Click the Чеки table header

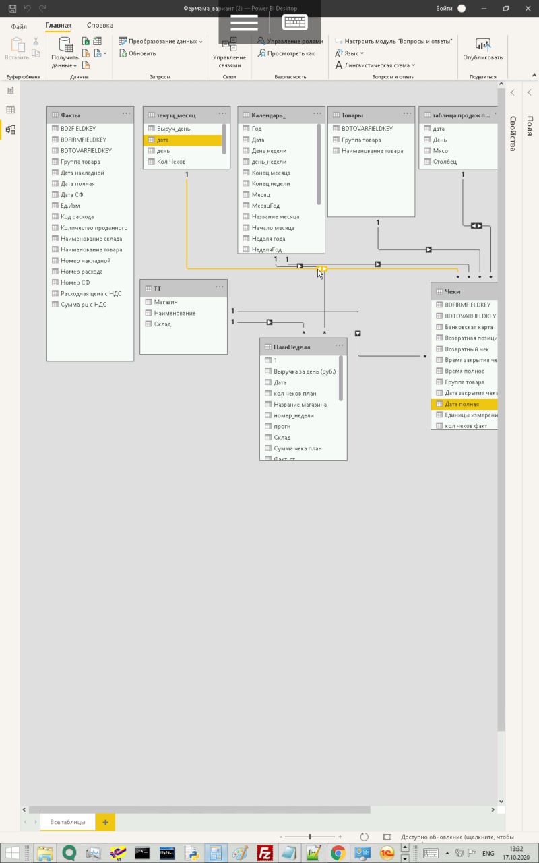tap(464, 291)
